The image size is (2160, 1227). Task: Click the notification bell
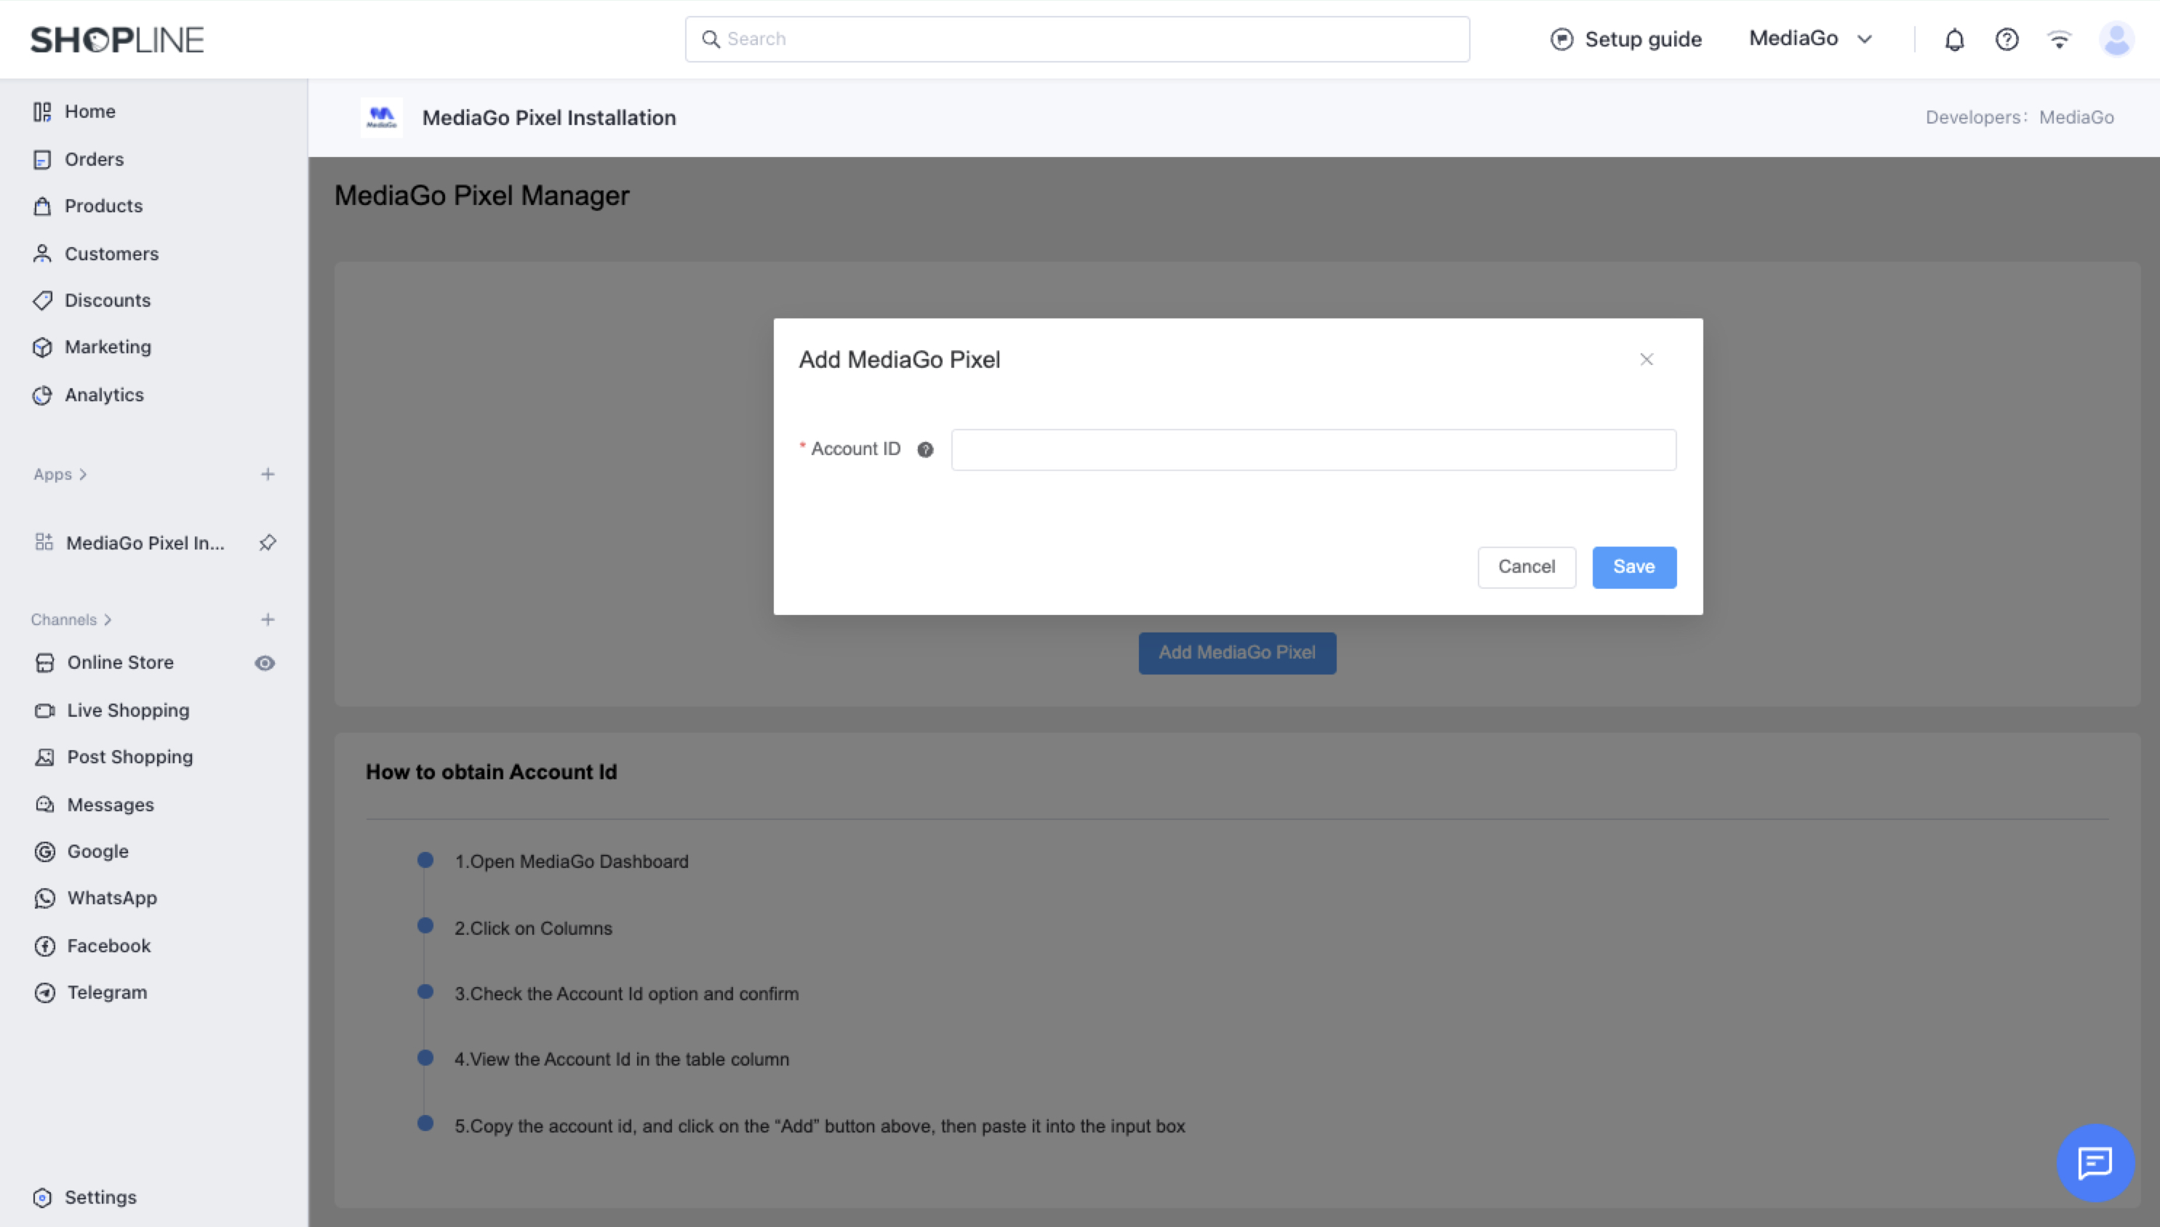coord(1954,39)
